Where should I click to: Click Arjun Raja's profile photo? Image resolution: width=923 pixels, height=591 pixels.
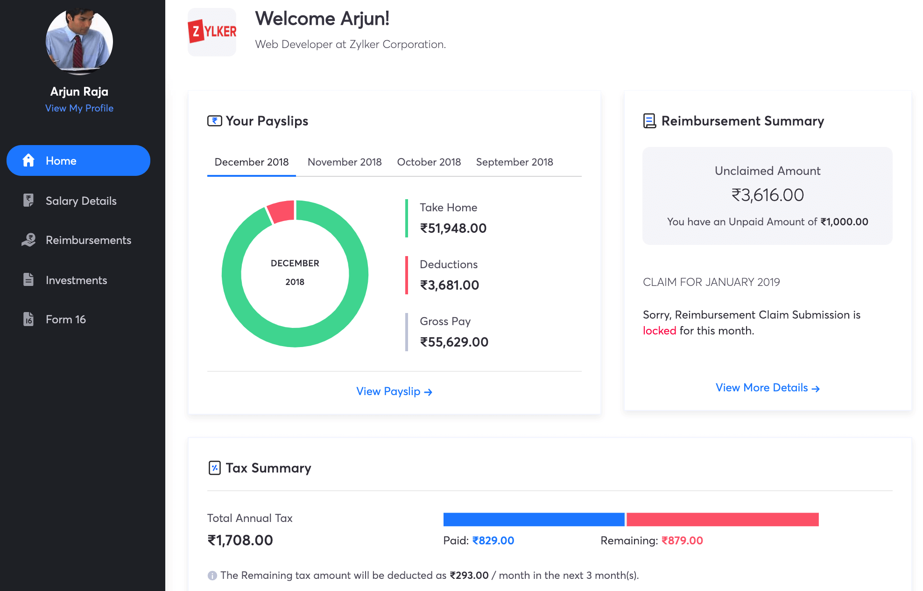(79, 41)
